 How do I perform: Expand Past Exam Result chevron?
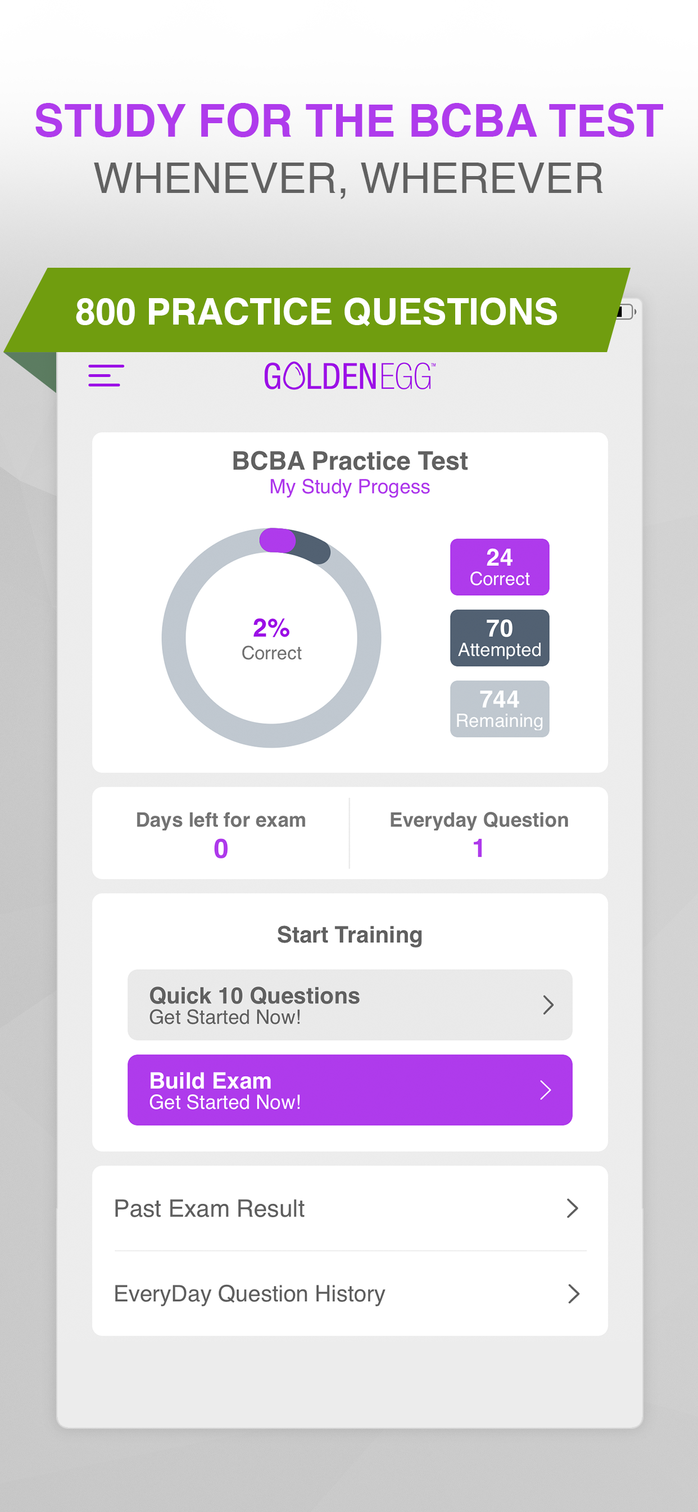click(573, 1209)
